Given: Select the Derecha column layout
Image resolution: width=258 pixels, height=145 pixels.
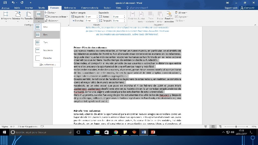Looking at the screenshot, I should click(47, 58).
